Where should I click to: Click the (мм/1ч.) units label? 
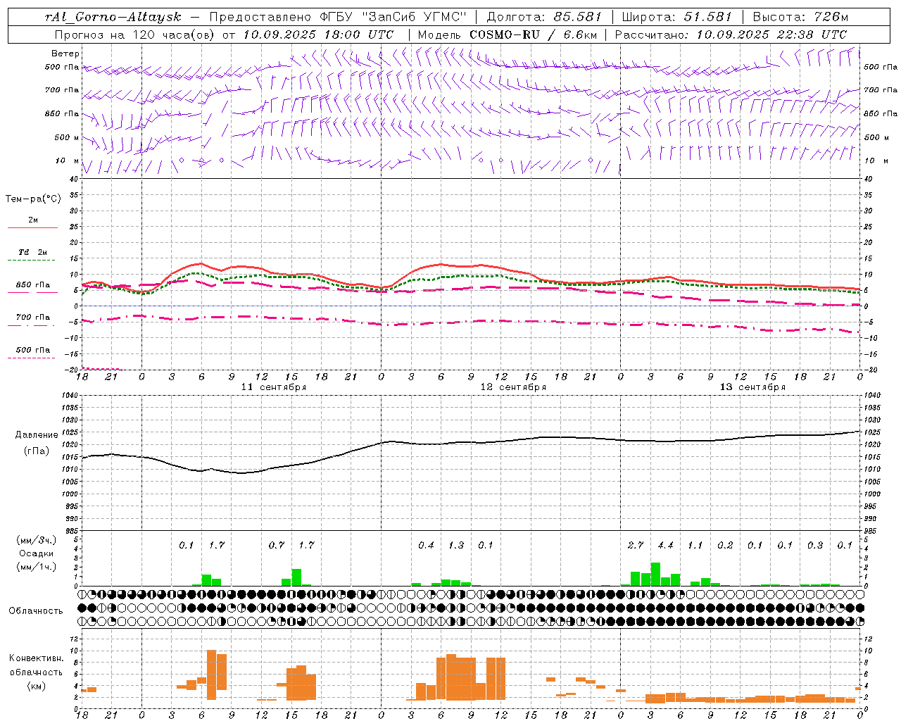(x=36, y=567)
